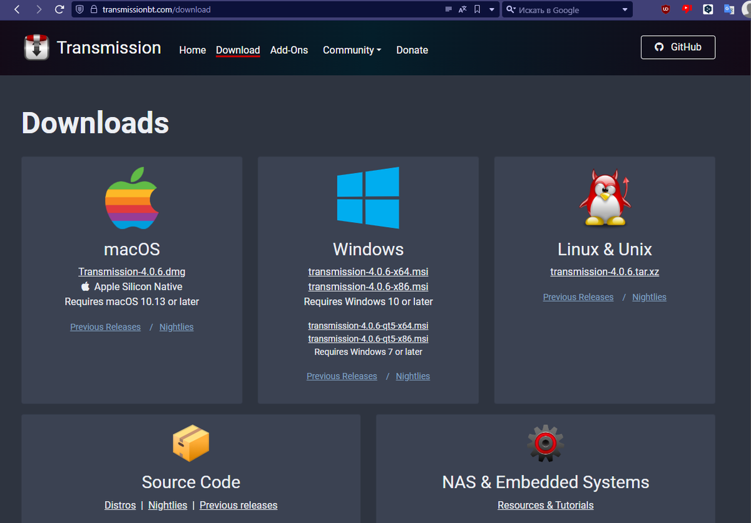Click the blue Windows logo
This screenshot has width=751, height=523.
pos(368,198)
